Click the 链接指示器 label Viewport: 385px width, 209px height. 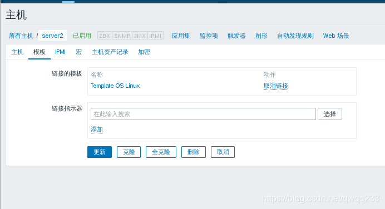click(67, 109)
